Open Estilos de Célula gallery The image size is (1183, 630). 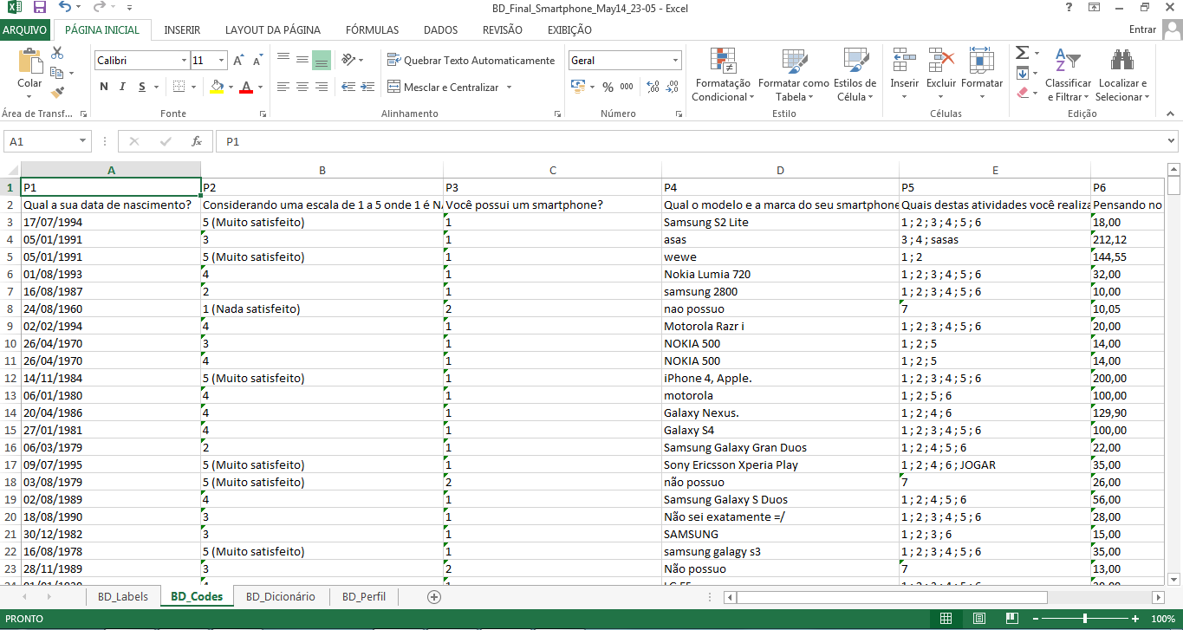[855, 75]
